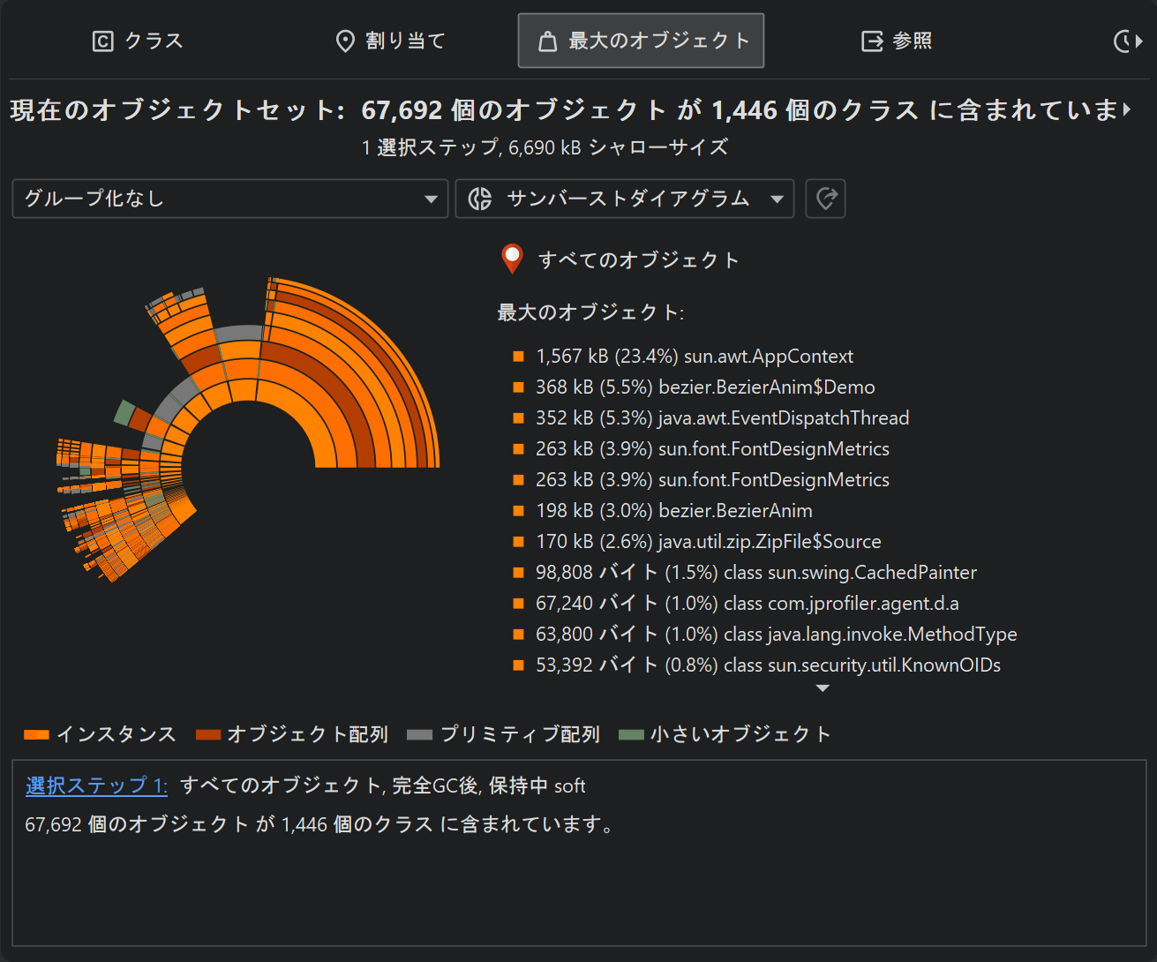This screenshot has height=962, width=1157.
Task: Click the red location pin icon
Action: click(x=512, y=259)
